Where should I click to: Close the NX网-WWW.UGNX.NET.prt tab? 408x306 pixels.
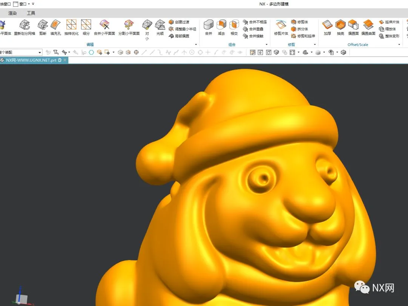tap(65, 60)
